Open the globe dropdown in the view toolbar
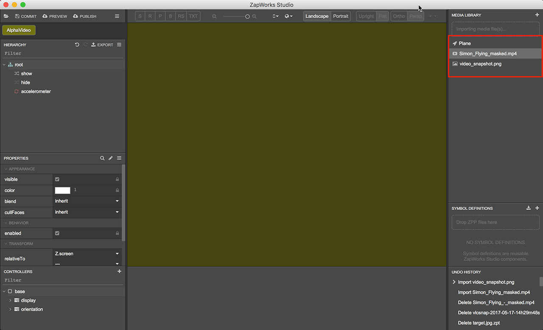This screenshot has height=330, width=543. [x=289, y=16]
